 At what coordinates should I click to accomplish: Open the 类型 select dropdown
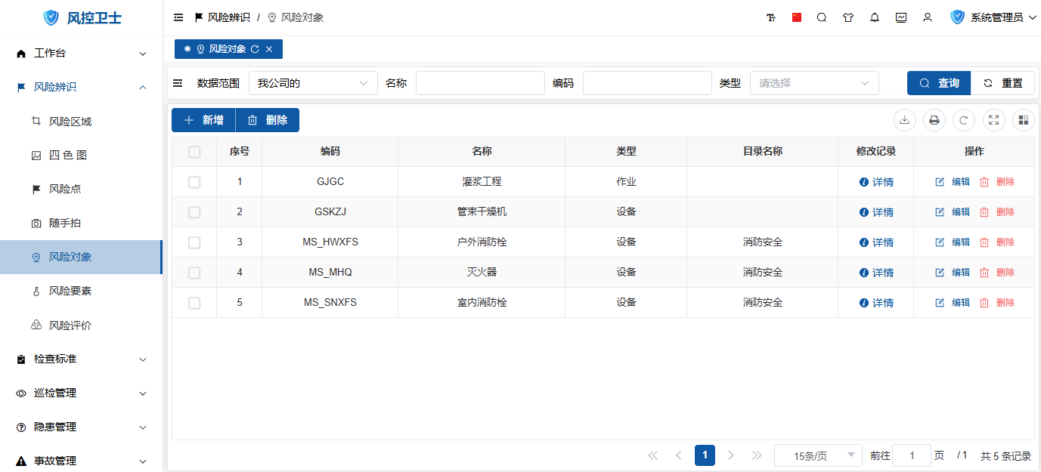814,83
